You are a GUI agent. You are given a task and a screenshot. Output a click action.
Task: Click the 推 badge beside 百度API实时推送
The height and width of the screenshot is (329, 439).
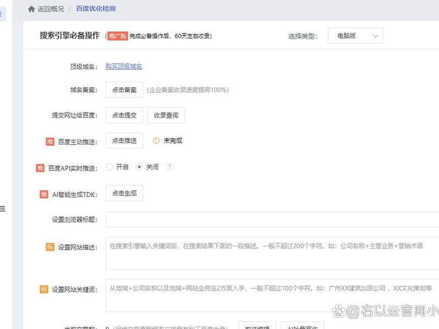(40, 168)
